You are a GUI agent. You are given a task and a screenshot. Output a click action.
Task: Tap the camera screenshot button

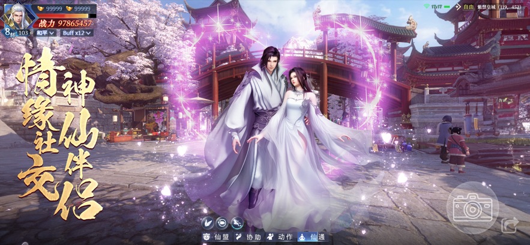[x=472, y=208]
